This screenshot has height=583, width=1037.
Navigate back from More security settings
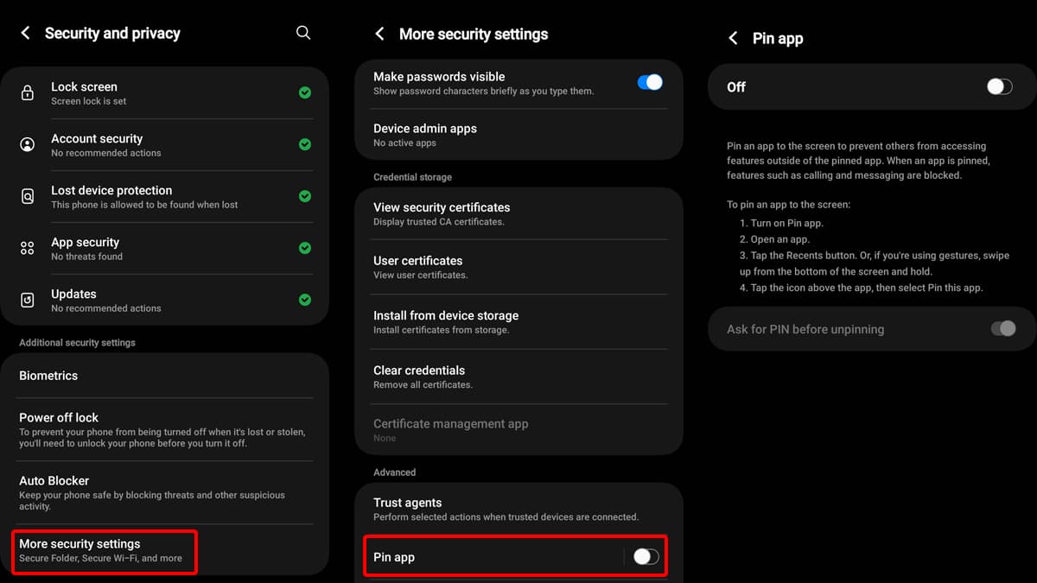coord(379,34)
